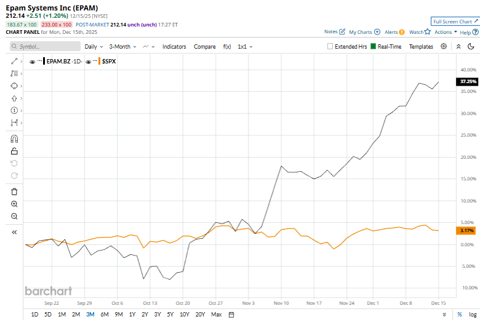
Task: Open the chart type line dropdown
Action: pos(149,47)
